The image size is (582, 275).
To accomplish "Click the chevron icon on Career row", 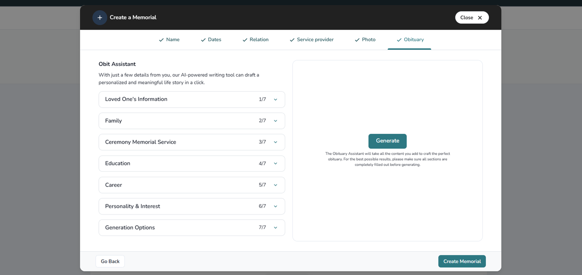I will pyautogui.click(x=275, y=185).
